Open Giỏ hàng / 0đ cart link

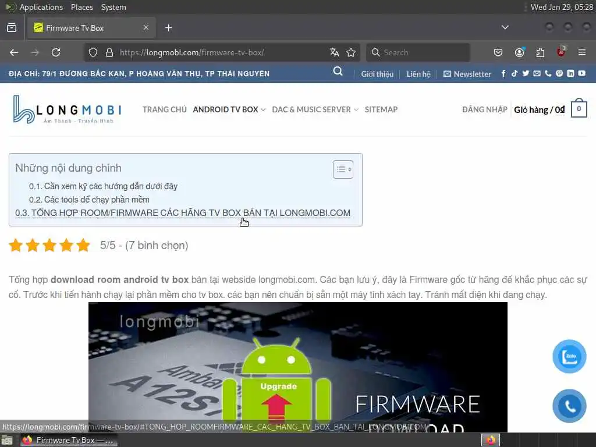(x=539, y=110)
